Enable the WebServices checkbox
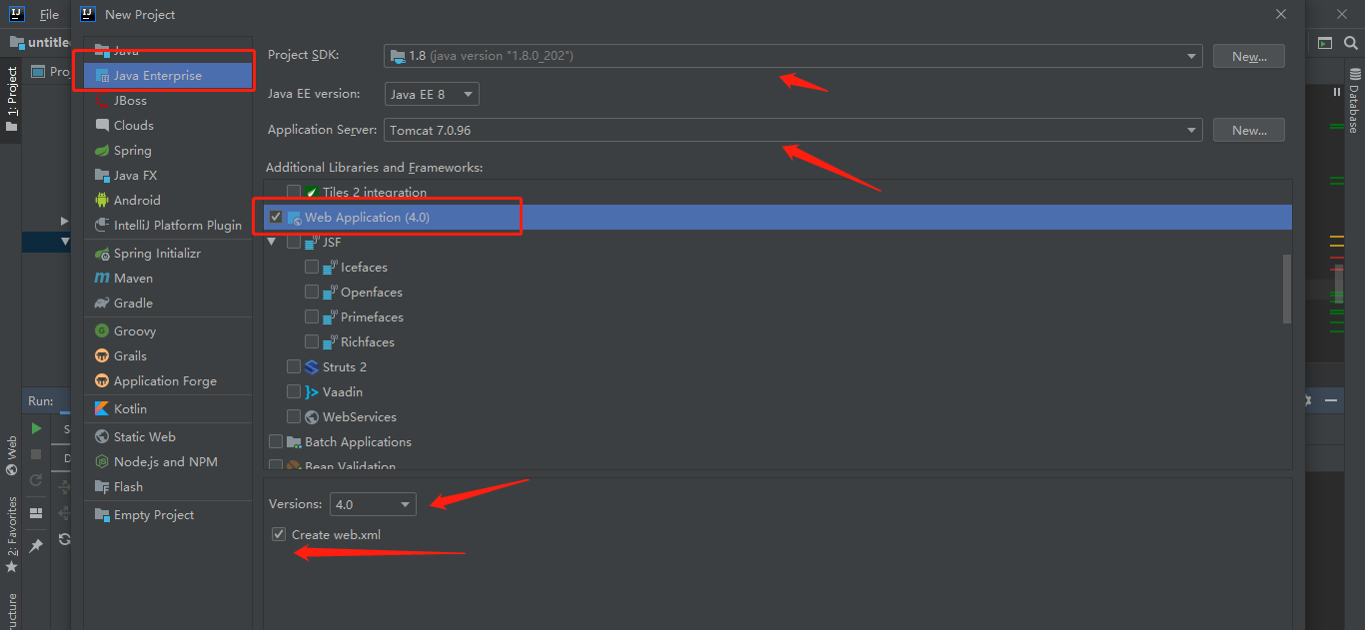The width and height of the screenshot is (1365, 630). pyautogui.click(x=294, y=416)
